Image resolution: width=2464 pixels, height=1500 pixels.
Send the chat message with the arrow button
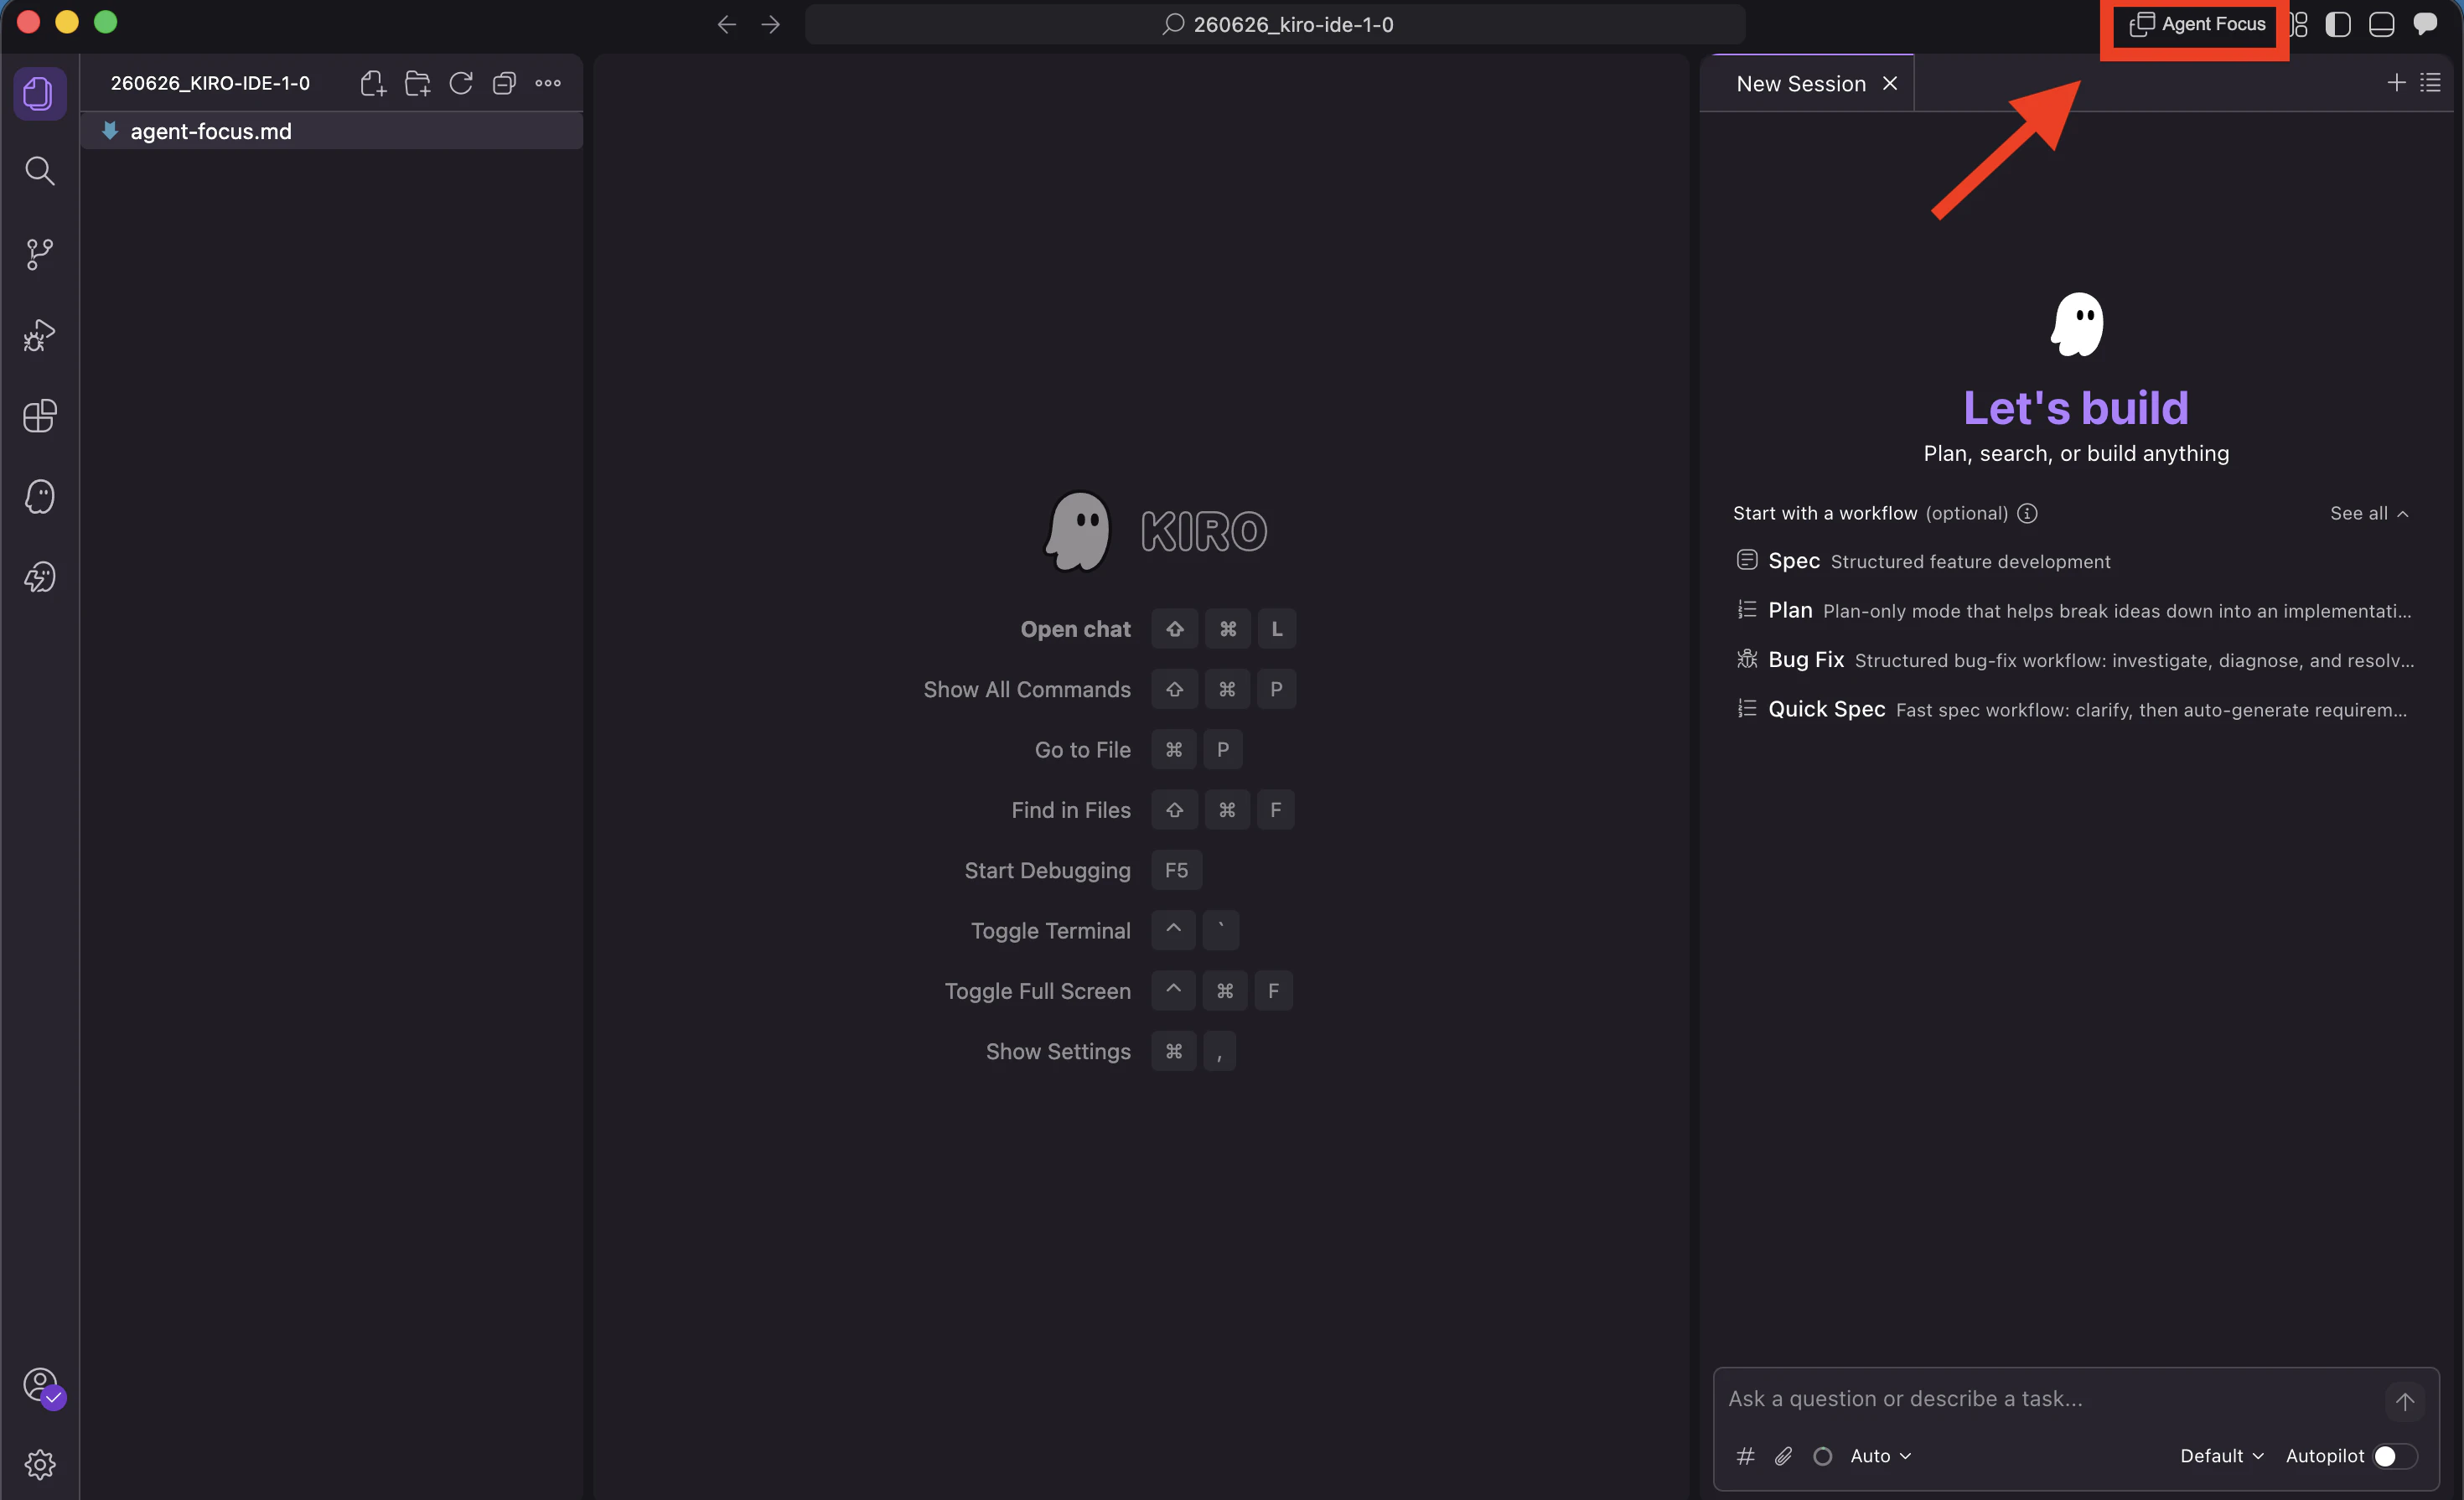click(x=2404, y=1401)
